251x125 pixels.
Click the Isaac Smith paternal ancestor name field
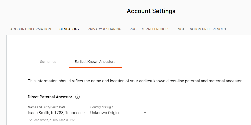click(x=56, y=113)
